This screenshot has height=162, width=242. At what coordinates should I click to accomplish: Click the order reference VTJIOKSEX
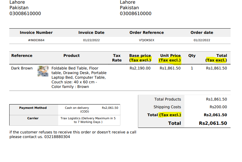click(x=147, y=40)
